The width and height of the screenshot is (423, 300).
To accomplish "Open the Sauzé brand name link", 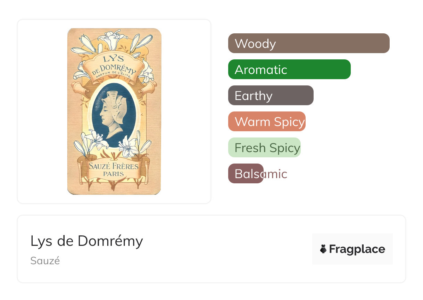I will click(45, 261).
